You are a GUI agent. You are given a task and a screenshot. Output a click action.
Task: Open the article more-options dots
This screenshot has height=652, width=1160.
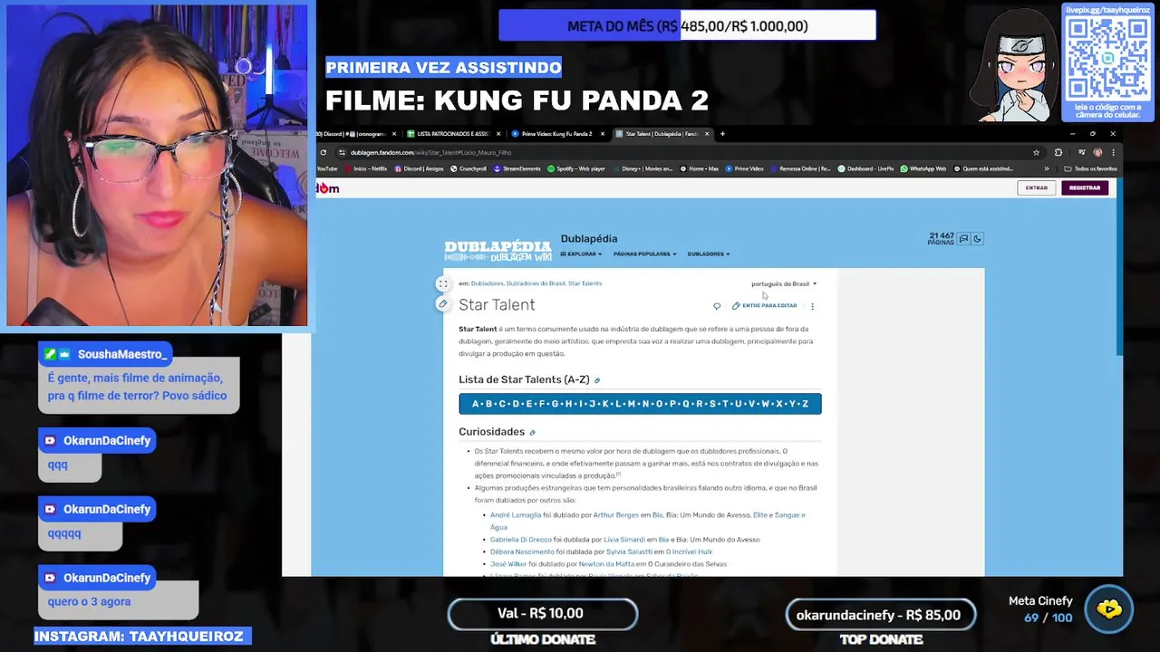click(x=812, y=306)
